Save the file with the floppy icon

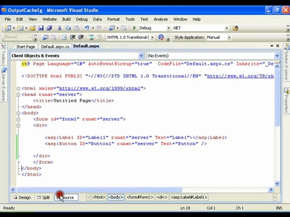click(x=41, y=28)
